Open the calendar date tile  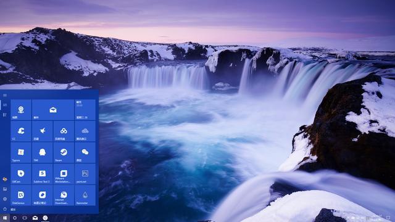click(x=85, y=110)
